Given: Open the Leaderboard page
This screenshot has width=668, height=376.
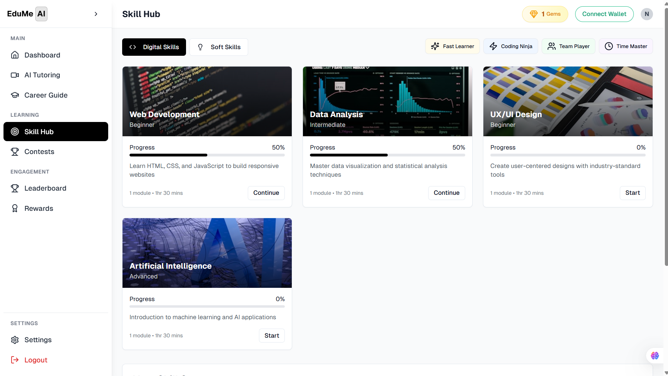Looking at the screenshot, I should 56,188.
